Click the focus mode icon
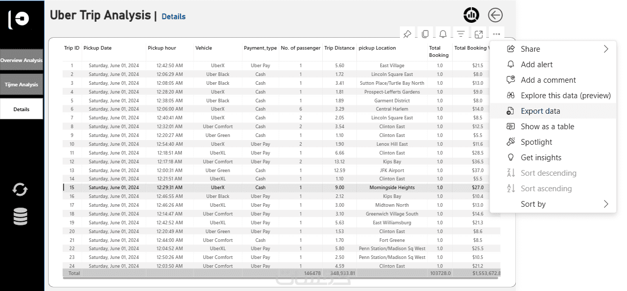This screenshot has width=627, height=291. (x=479, y=34)
